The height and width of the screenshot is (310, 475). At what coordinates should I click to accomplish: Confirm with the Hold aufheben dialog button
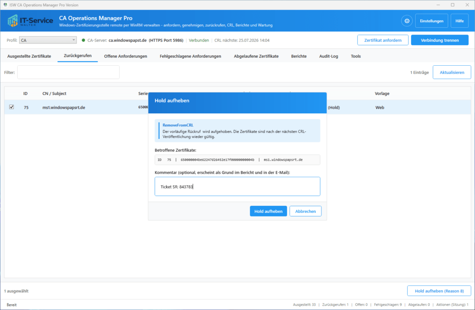[x=268, y=211]
